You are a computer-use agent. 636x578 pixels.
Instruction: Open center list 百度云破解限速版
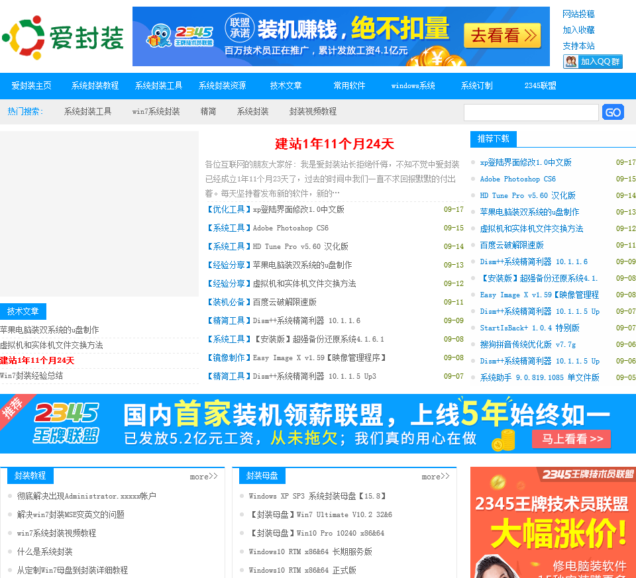click(284, 302)
